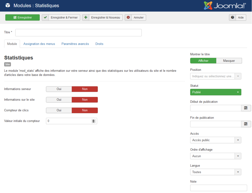
Task: Click the Début de publication date field
Action: 216,108
